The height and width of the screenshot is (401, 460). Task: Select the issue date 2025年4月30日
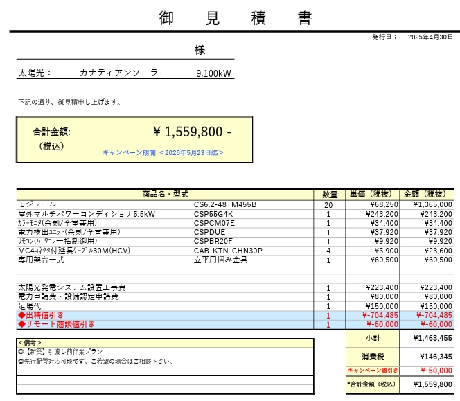pyautogui.click(x=430, y=37)
